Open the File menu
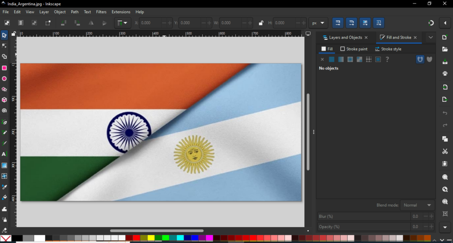The height and width of the screenshot is (243, 453). [5, 12]
